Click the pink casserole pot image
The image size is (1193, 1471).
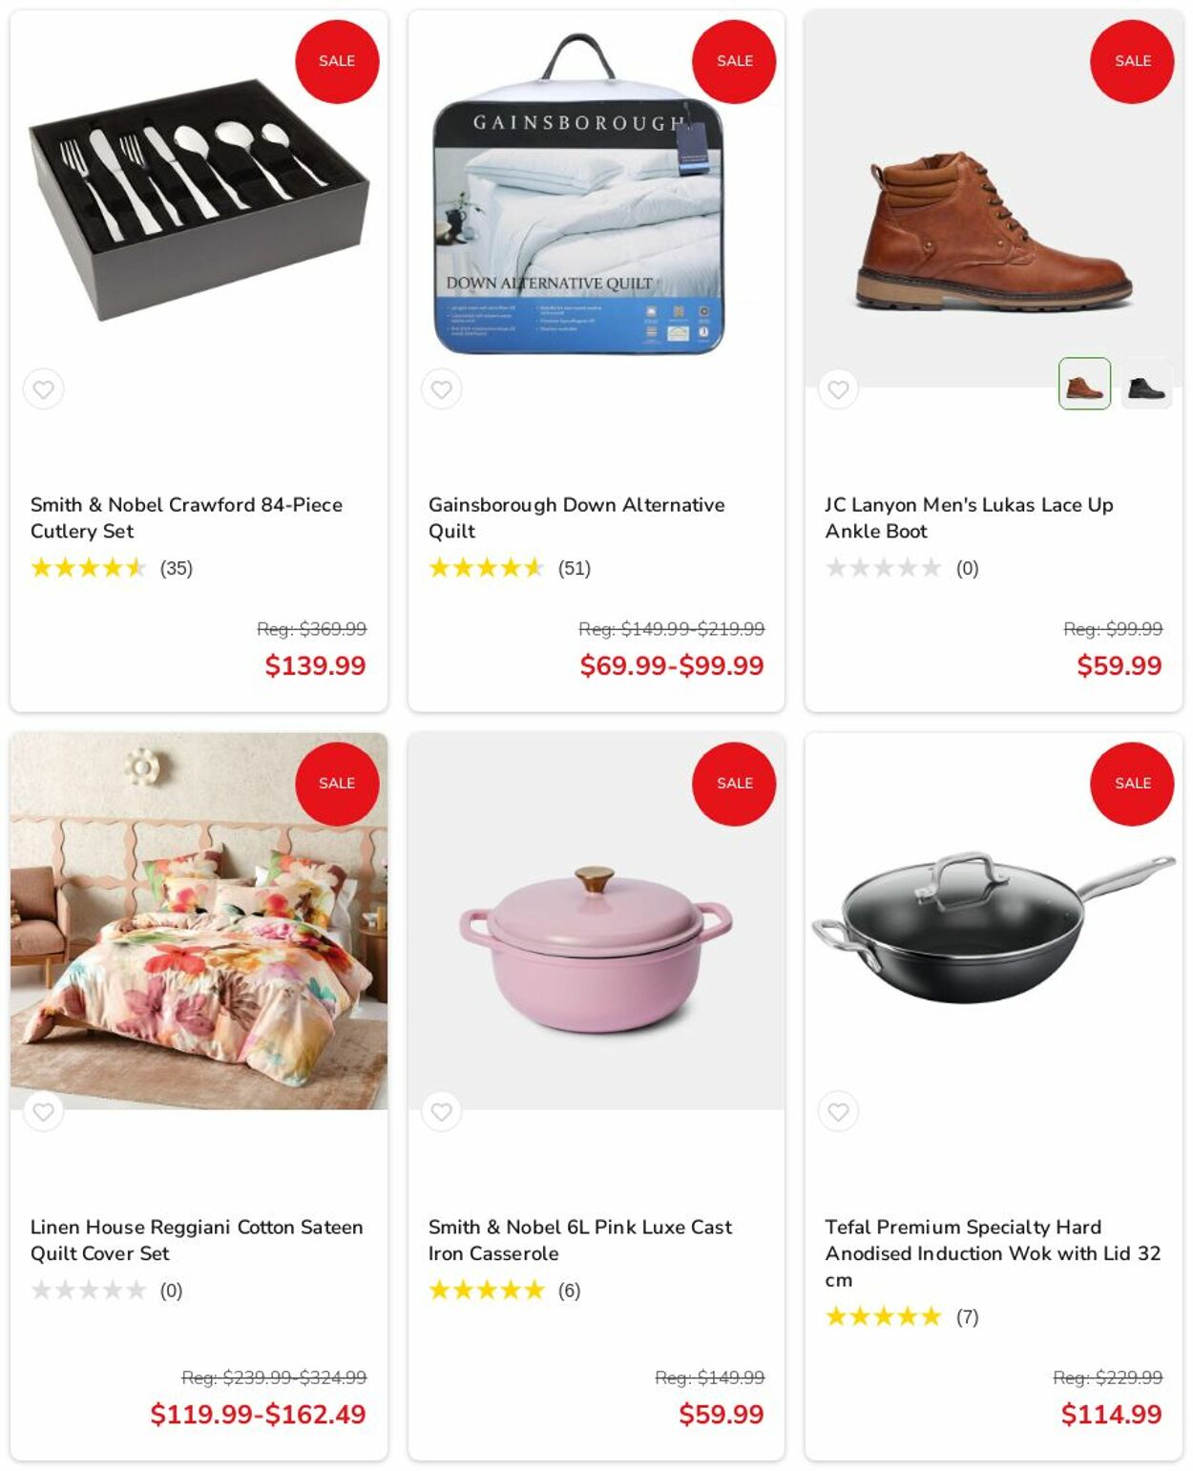click(596, 949)
